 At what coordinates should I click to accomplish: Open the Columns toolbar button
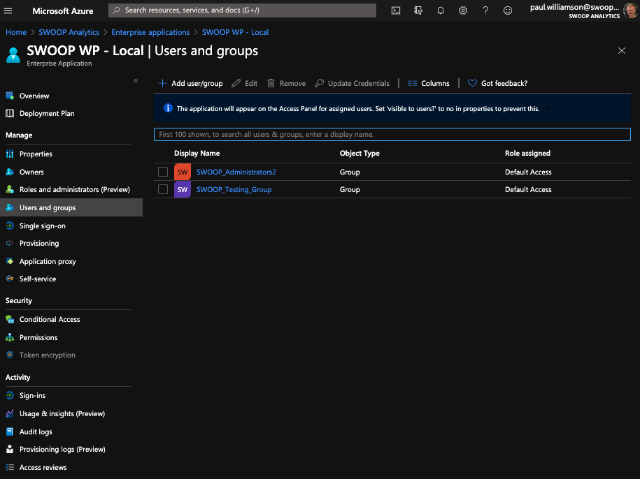click(429, 83)
